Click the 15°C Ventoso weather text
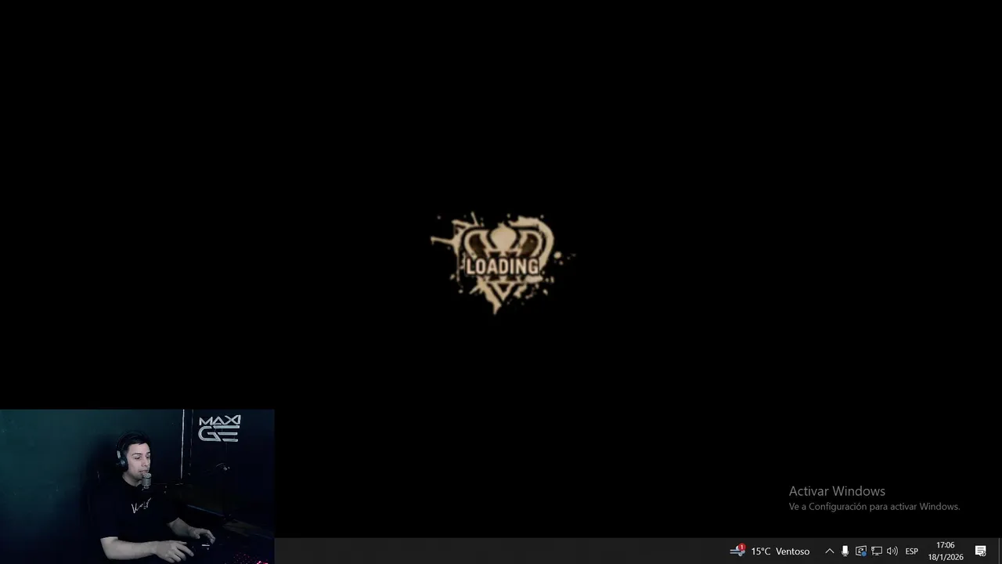This screenshot has height=564, width=1002. click(x=780, y=551)
